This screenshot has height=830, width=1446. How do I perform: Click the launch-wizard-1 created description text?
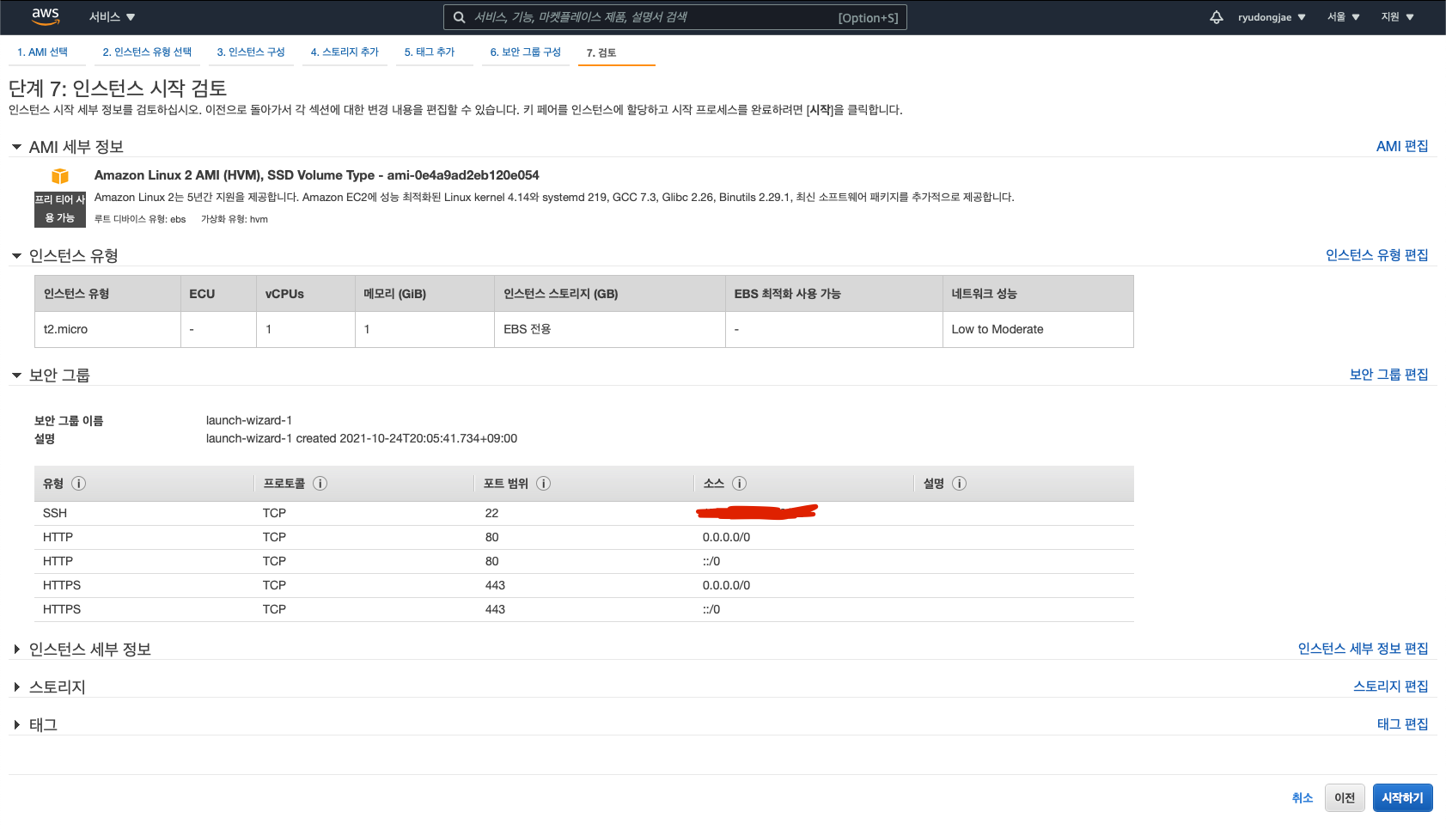(362, 439)
